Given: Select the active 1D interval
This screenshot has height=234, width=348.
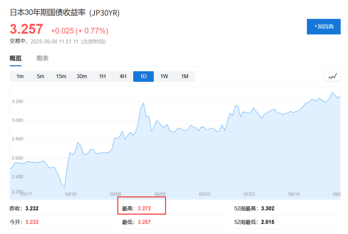Looking at the screenshot, I should click(143, 76).
